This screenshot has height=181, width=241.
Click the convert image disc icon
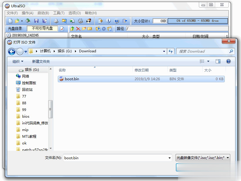click(x=72, y=21)
